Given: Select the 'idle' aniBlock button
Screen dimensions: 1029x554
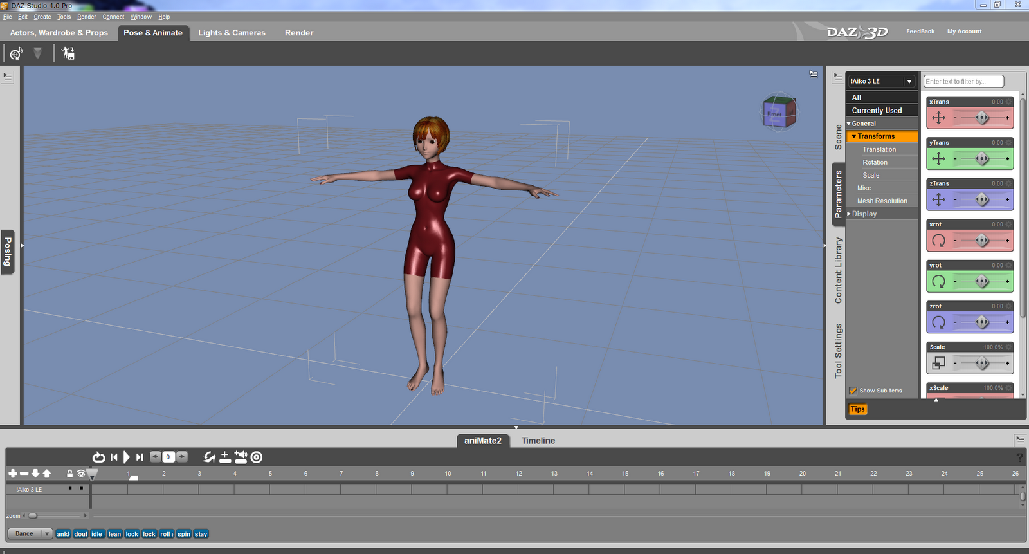Looking at the screenshot, I should point(97,534).
